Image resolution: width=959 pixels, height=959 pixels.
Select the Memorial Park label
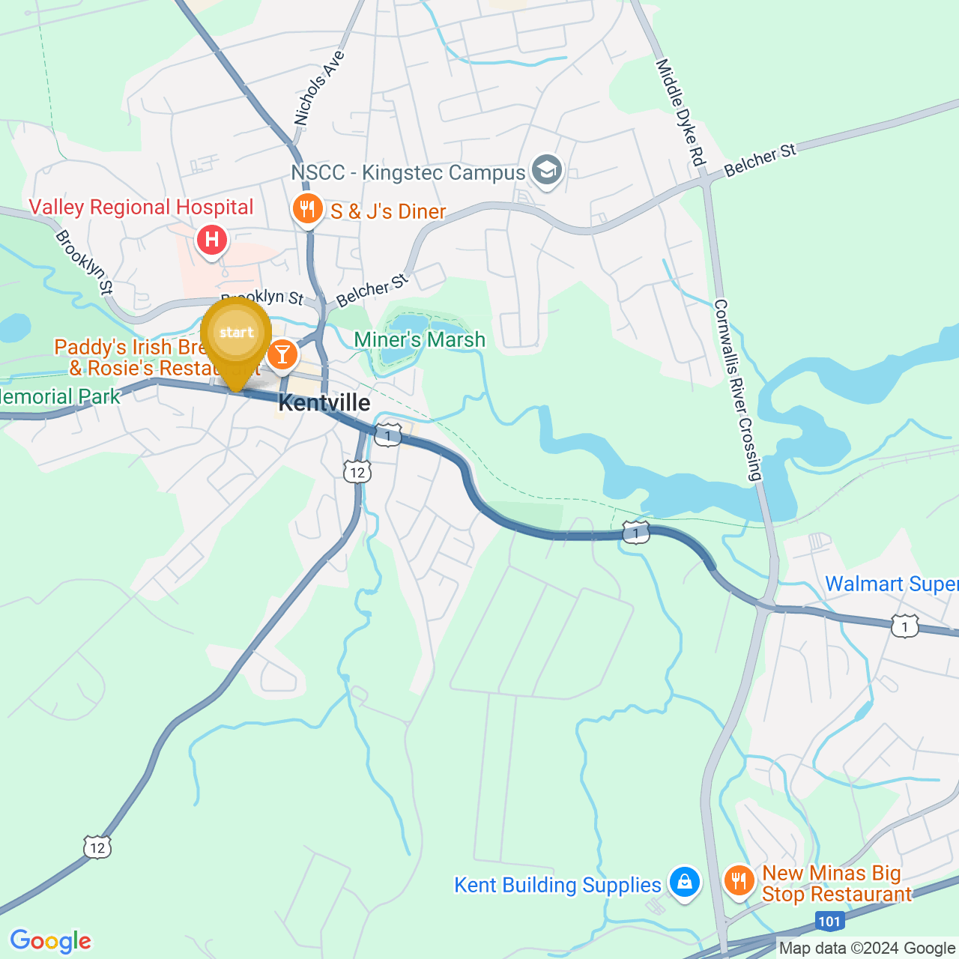[x=60, y=396]
